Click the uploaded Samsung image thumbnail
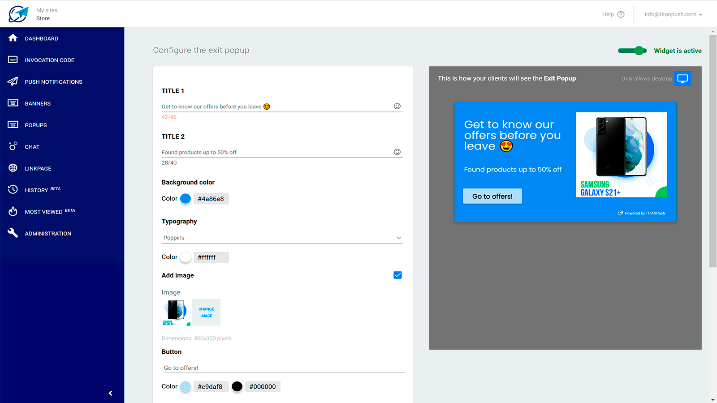Image resolution: width=717 pixels, height=403 pixels. tap(176, 312)
